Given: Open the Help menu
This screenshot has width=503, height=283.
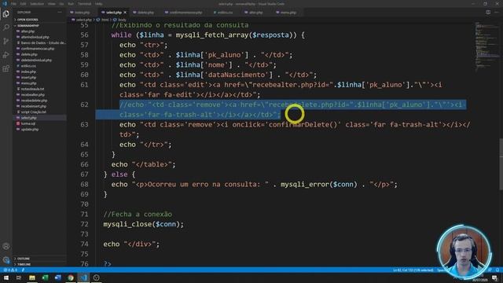Looking at the screenshot, I should (98, 4).
